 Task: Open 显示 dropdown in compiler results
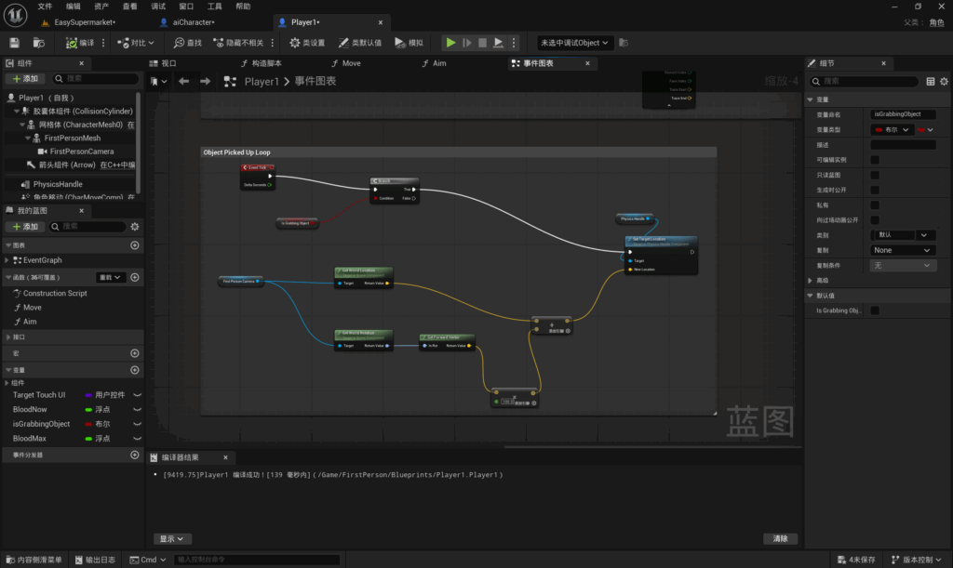172,539
